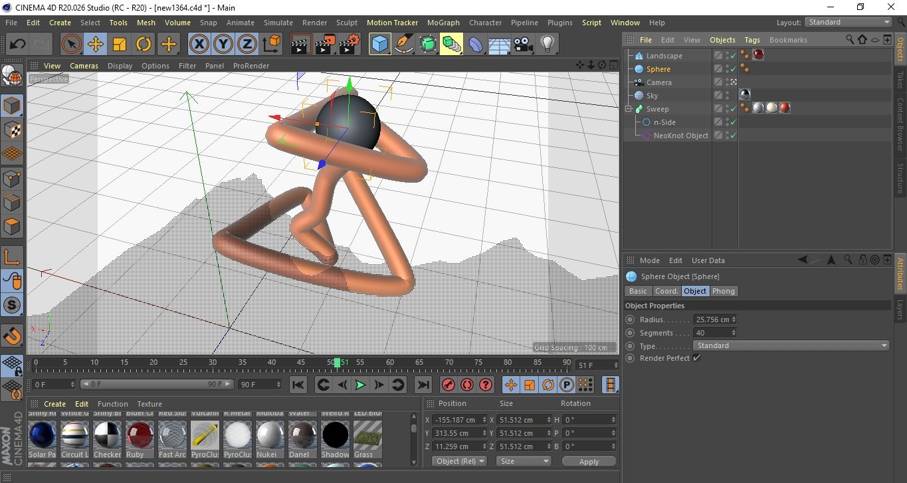Viewport: 907px width, 483px height.
Task: Open the Tags menu in Object Manager
Action: (x=752, y=40)
